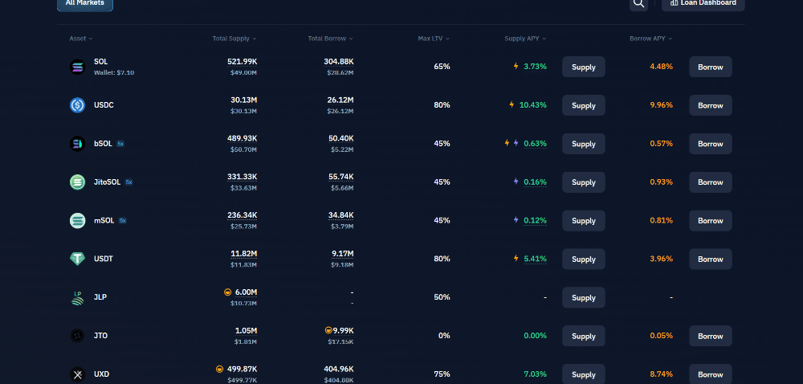
Task: Click mSOL total borrow 34.84K
Action: coord(341,215)
